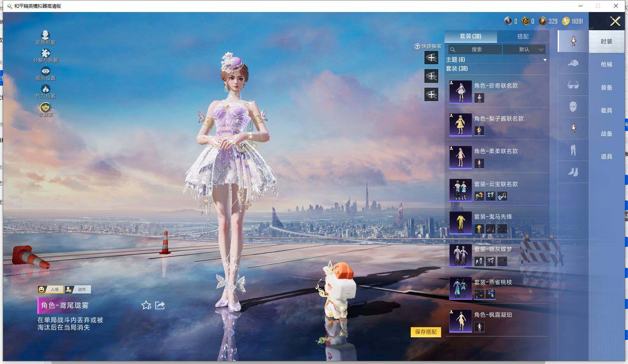Open the 时装 fashion menu
Screen dimensions: 628x364
point(607,41)
